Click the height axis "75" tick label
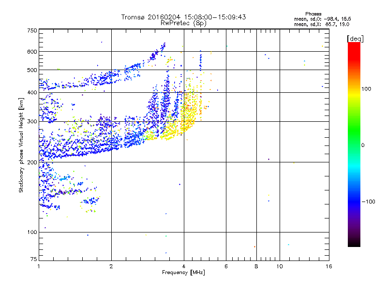 tap(34, 259)
